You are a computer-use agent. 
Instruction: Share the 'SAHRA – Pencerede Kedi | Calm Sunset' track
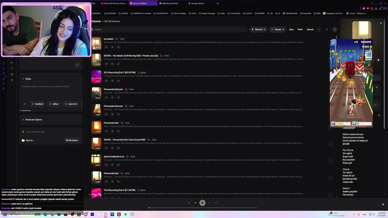(x=118, y=148)
